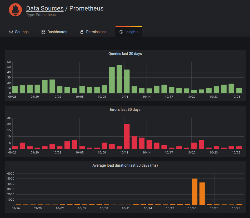Switch to the Dashboards tab
This screenshot has height=218, width=250.
54,32
